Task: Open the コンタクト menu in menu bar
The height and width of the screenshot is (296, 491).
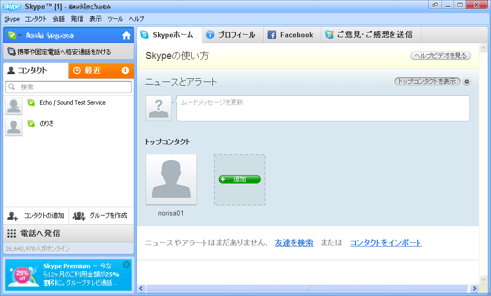Action: (x=36, y=19)
